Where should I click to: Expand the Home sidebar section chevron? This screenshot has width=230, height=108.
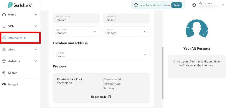pos(36,15)
